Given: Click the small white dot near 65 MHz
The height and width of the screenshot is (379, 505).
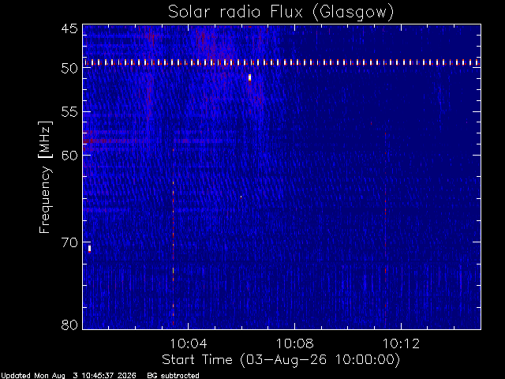Looking at the screenshot, I should (x=241, y=197).
